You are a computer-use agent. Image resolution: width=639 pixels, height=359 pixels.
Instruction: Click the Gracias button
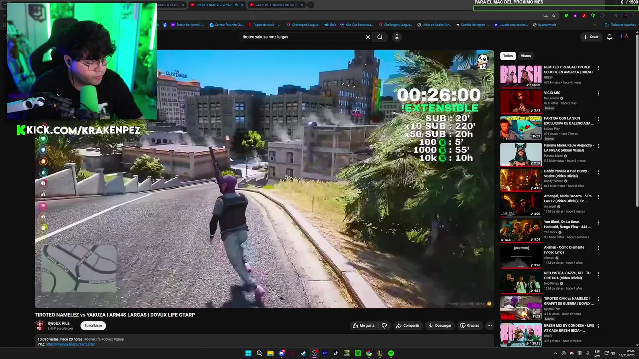pos(470,326)
